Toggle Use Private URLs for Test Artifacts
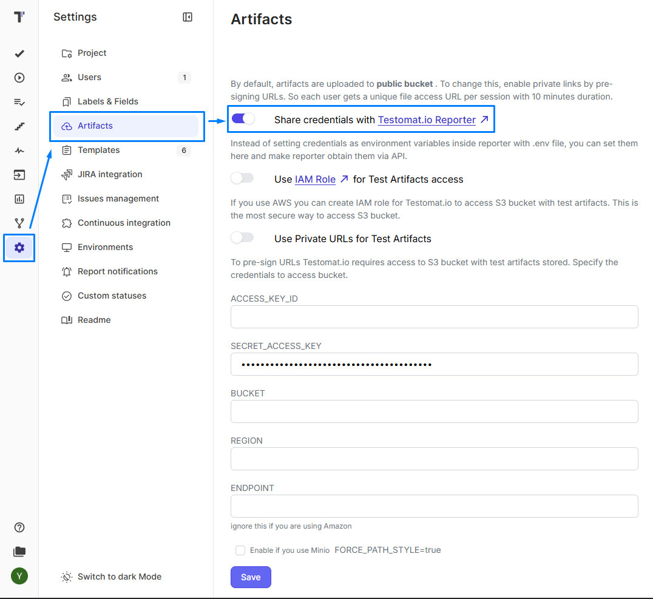 pos(242,238)
